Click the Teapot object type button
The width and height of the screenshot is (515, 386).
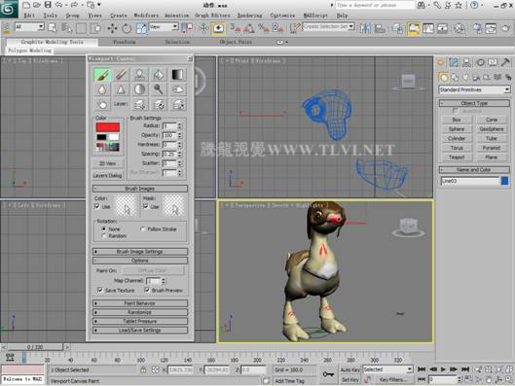pyautogui.click(x=457, y=158)
